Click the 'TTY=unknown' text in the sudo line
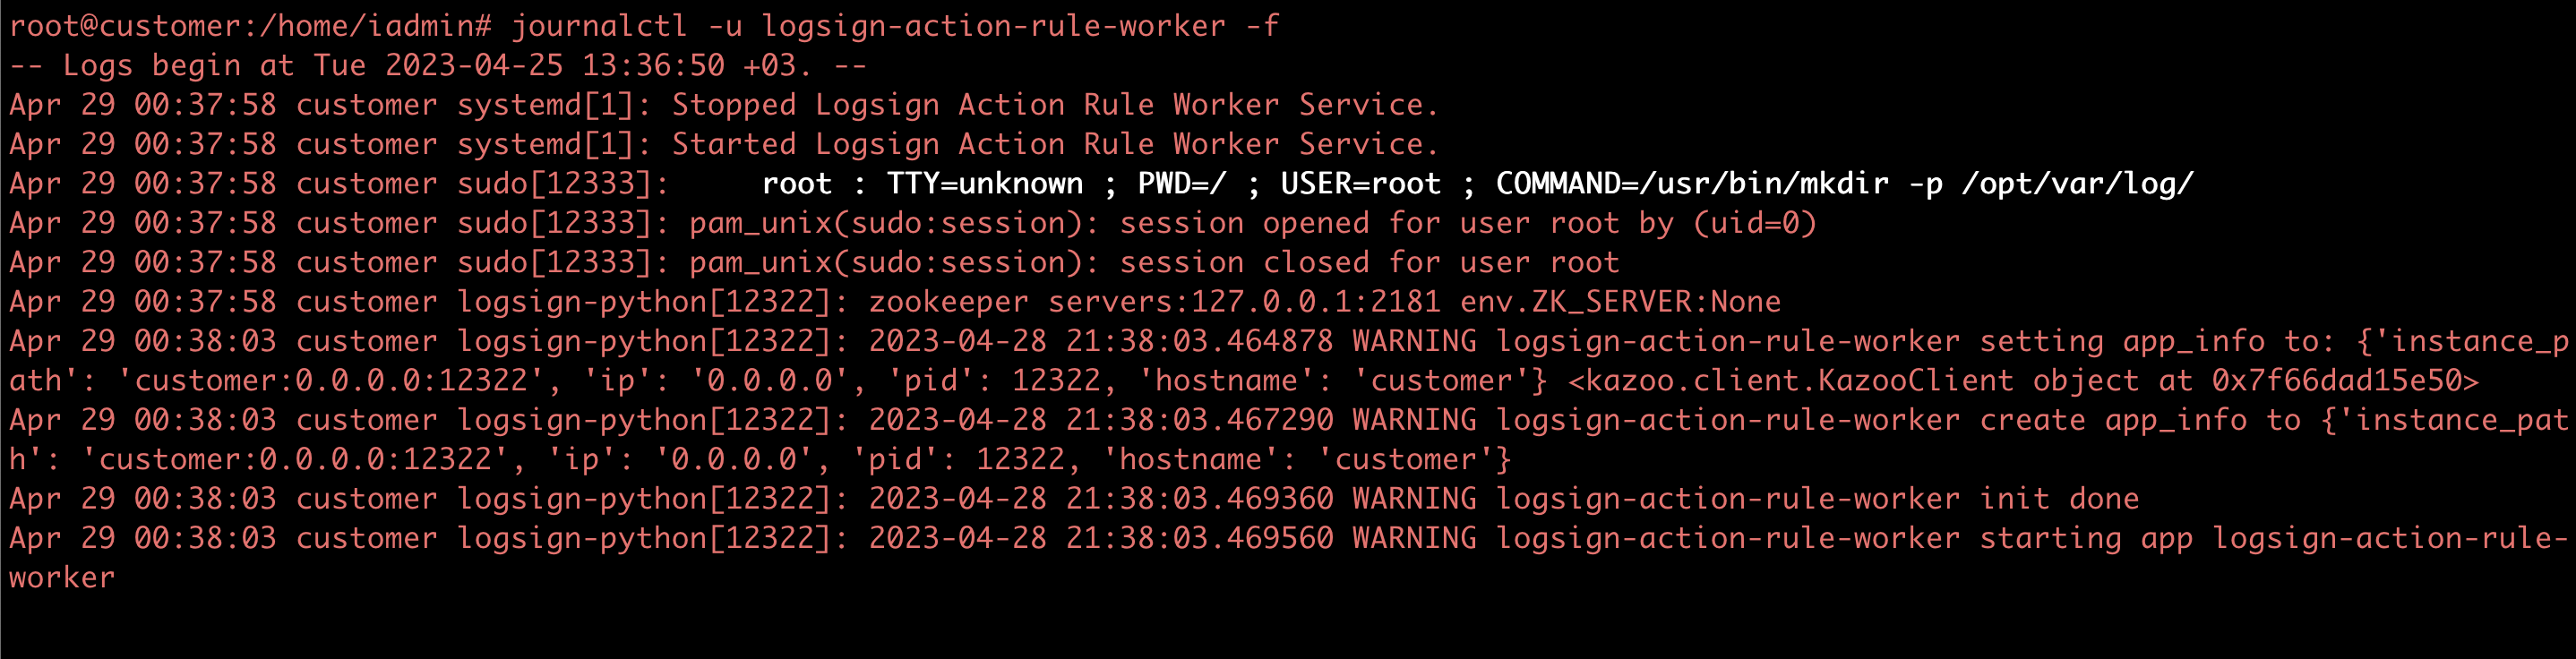This screenshot has height=659, width=2576. click(x=984, y=184)
